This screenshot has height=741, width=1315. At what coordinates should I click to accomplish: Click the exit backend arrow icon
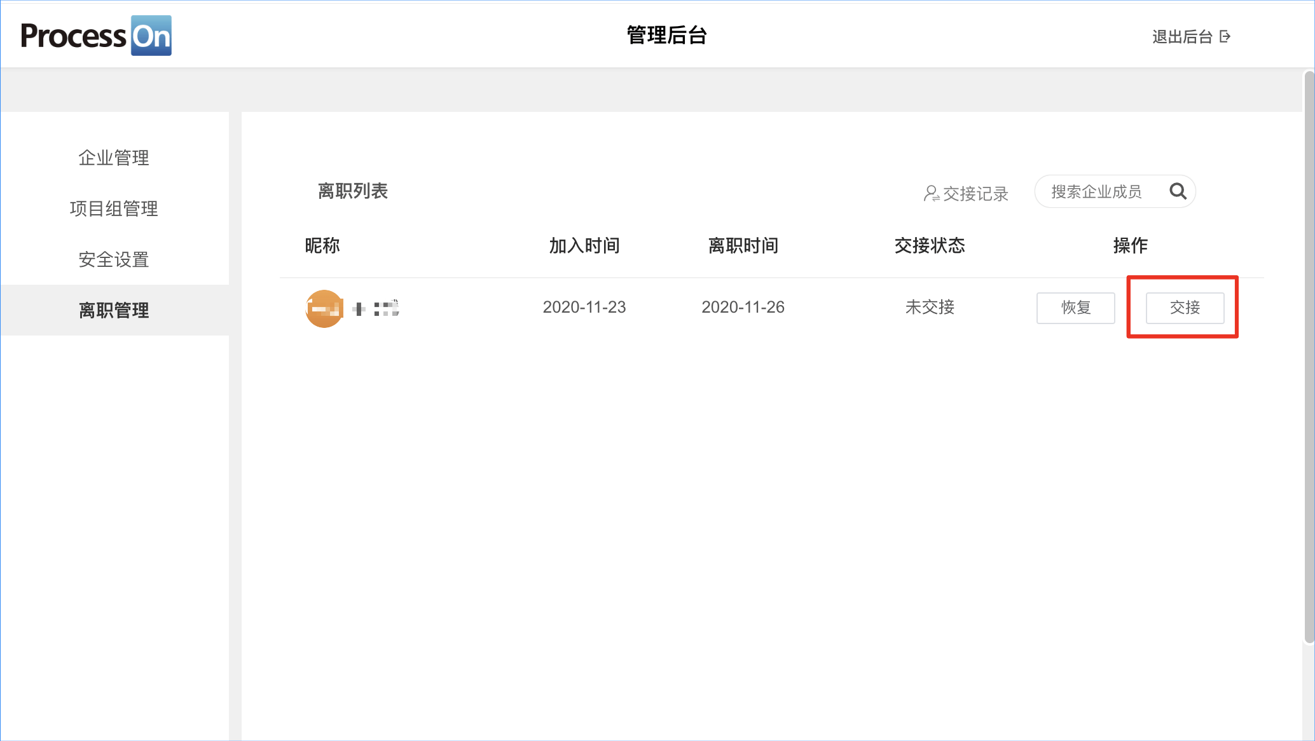pos(1225,37)
